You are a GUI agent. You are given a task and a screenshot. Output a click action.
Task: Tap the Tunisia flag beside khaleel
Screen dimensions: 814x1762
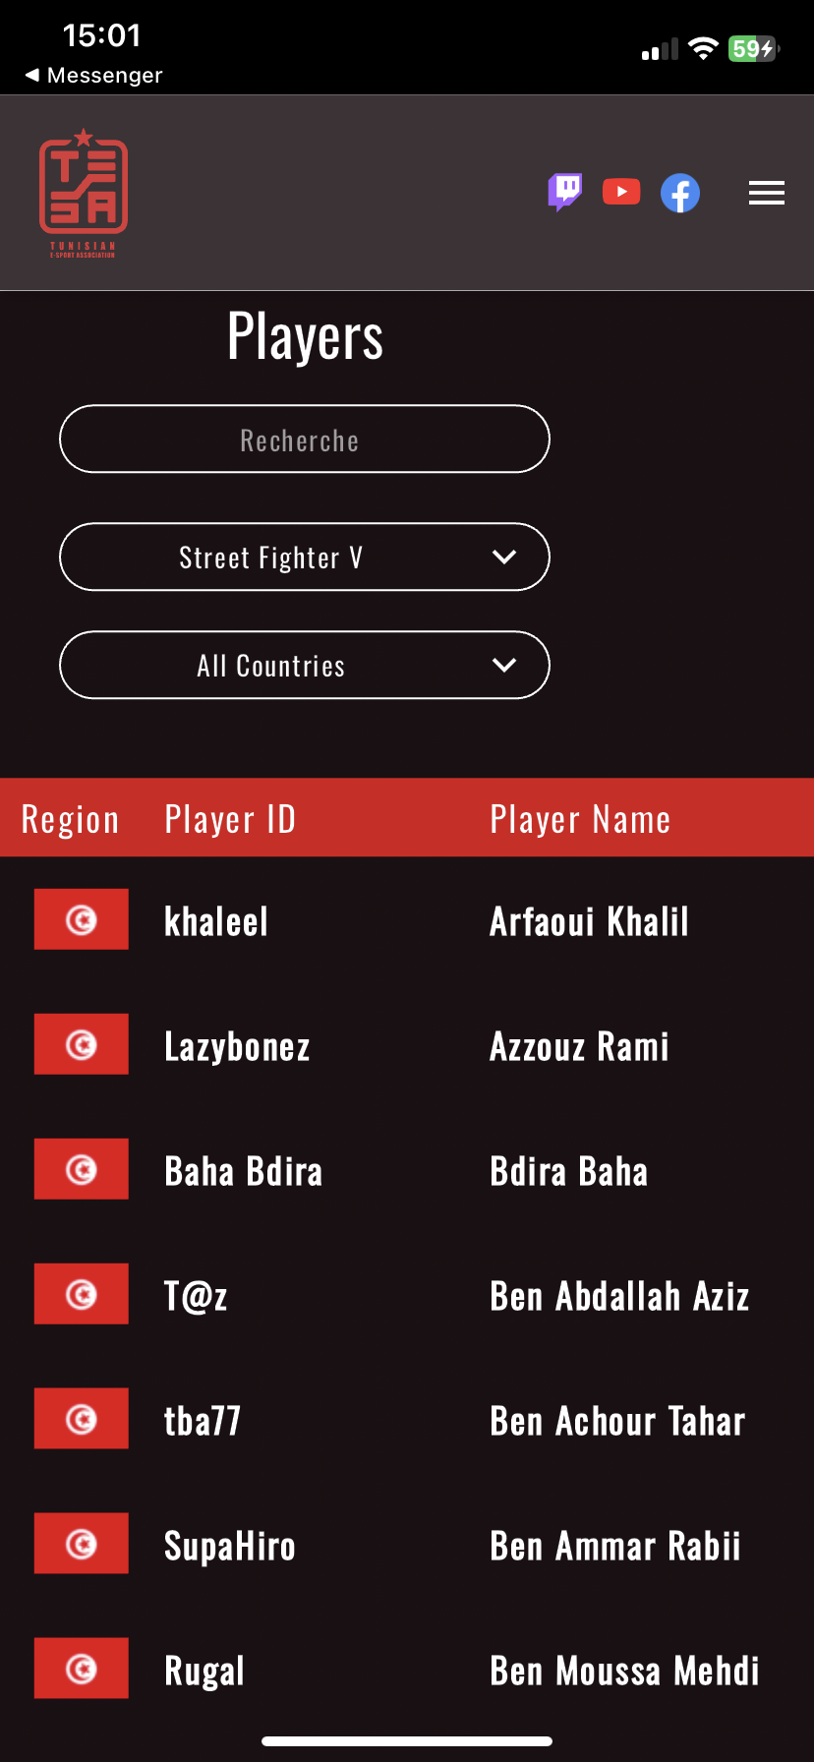82,919
